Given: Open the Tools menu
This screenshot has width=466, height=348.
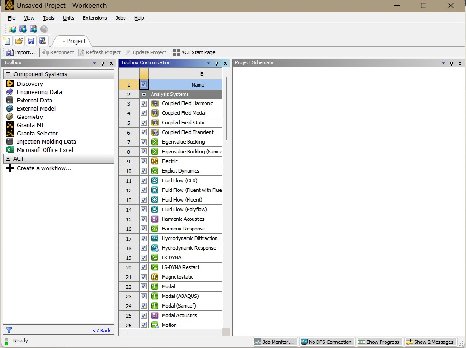Looking at the screenshot, I should click(x=48, y=18).
